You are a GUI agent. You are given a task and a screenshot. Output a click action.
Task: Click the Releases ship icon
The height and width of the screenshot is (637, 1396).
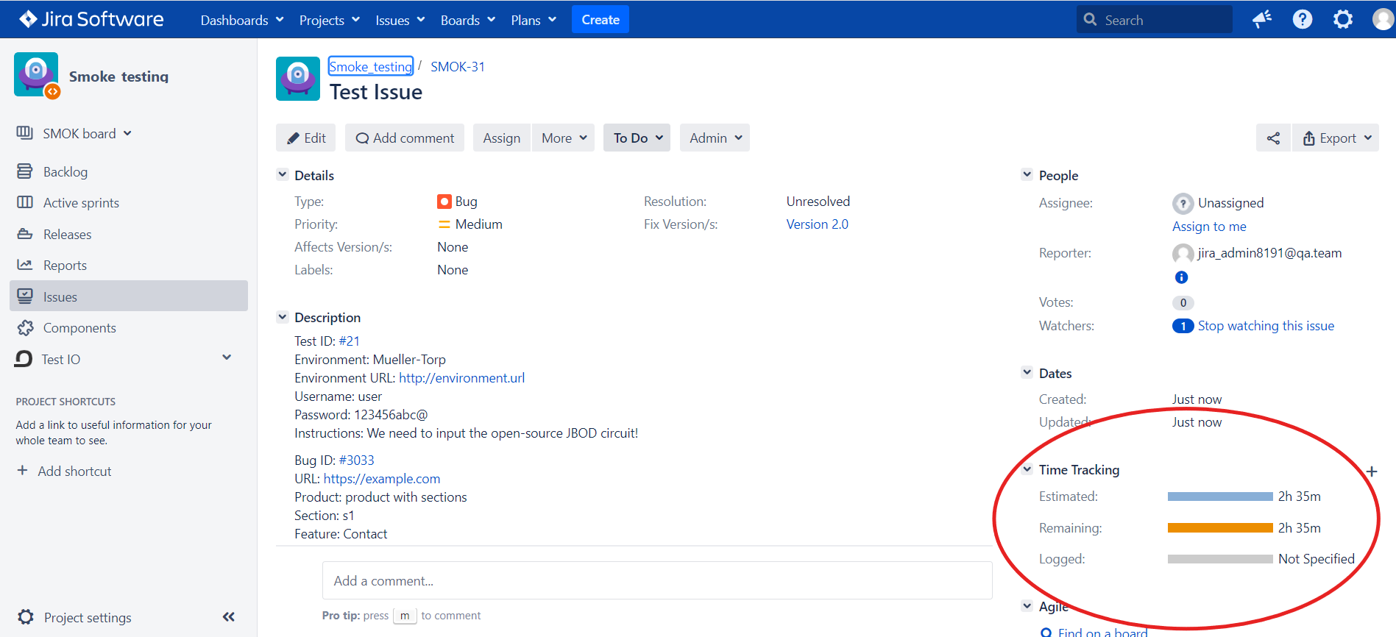tap(25, 234)
